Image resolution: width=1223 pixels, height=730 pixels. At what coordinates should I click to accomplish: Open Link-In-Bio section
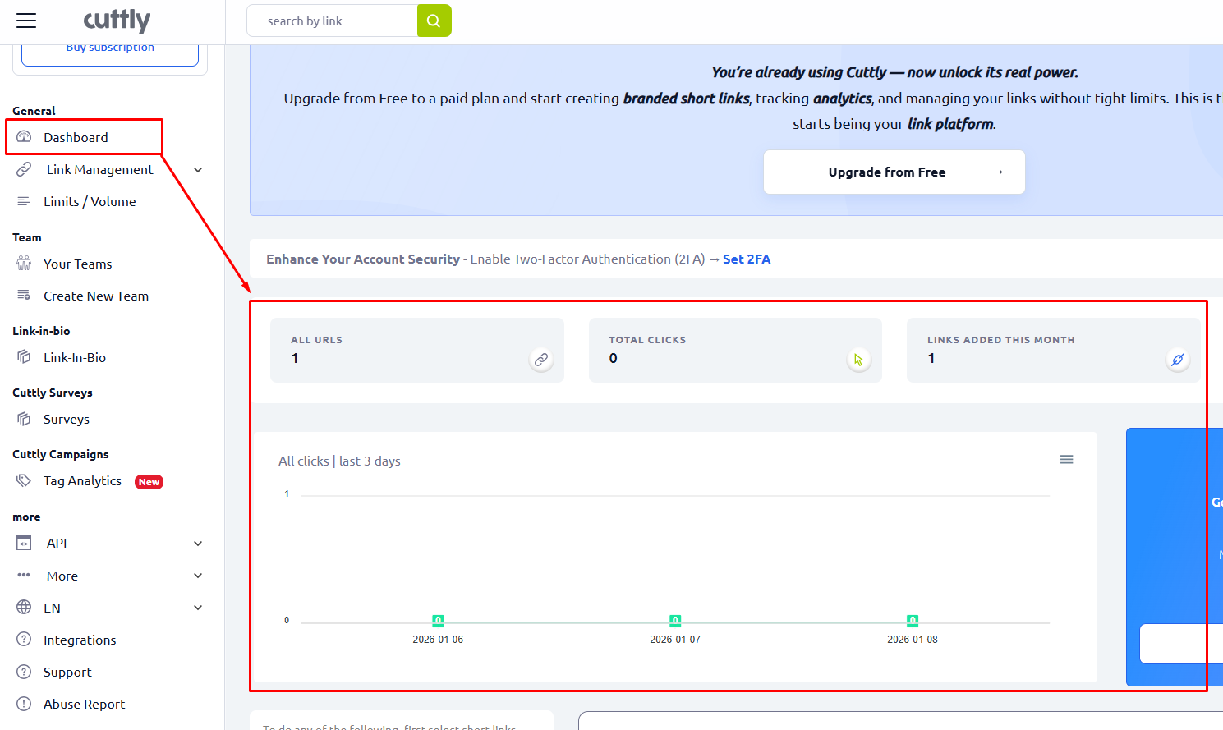75,357
